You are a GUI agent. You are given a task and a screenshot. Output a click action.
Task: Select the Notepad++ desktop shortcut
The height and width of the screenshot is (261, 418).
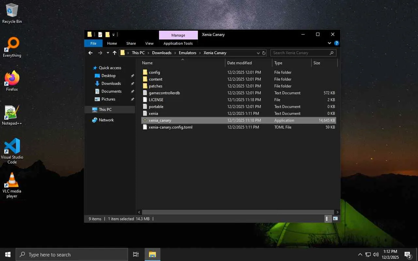[x=12, y=115]
